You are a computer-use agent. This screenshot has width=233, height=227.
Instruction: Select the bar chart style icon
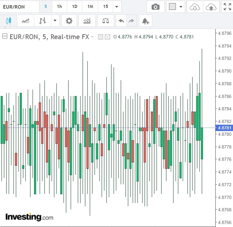point(43,21)
